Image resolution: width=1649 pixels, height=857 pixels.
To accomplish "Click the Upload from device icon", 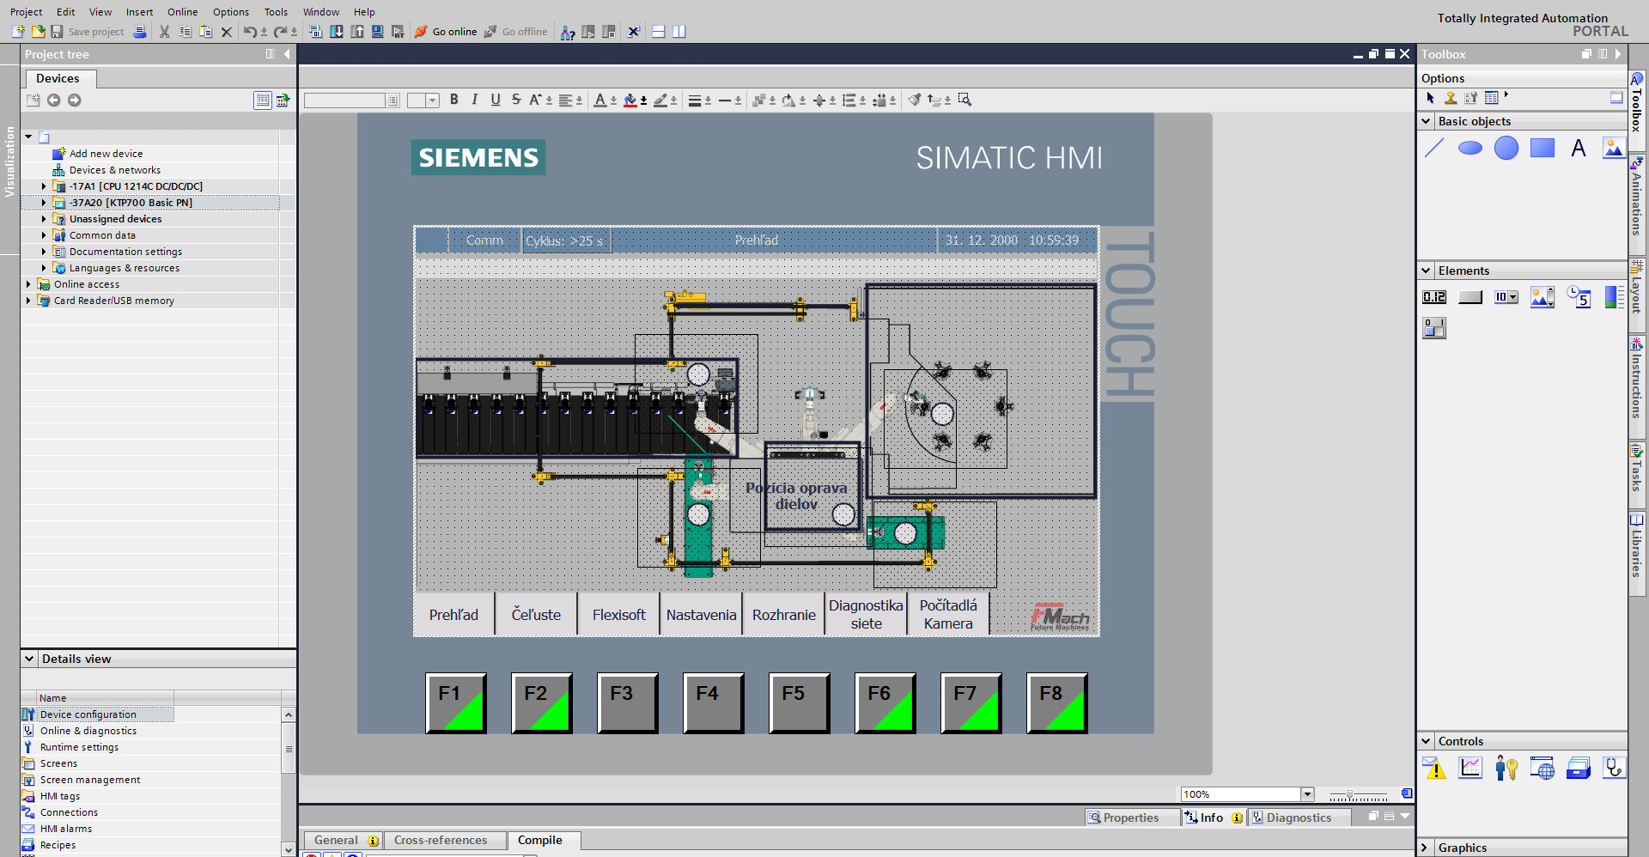I will point(357,32).
